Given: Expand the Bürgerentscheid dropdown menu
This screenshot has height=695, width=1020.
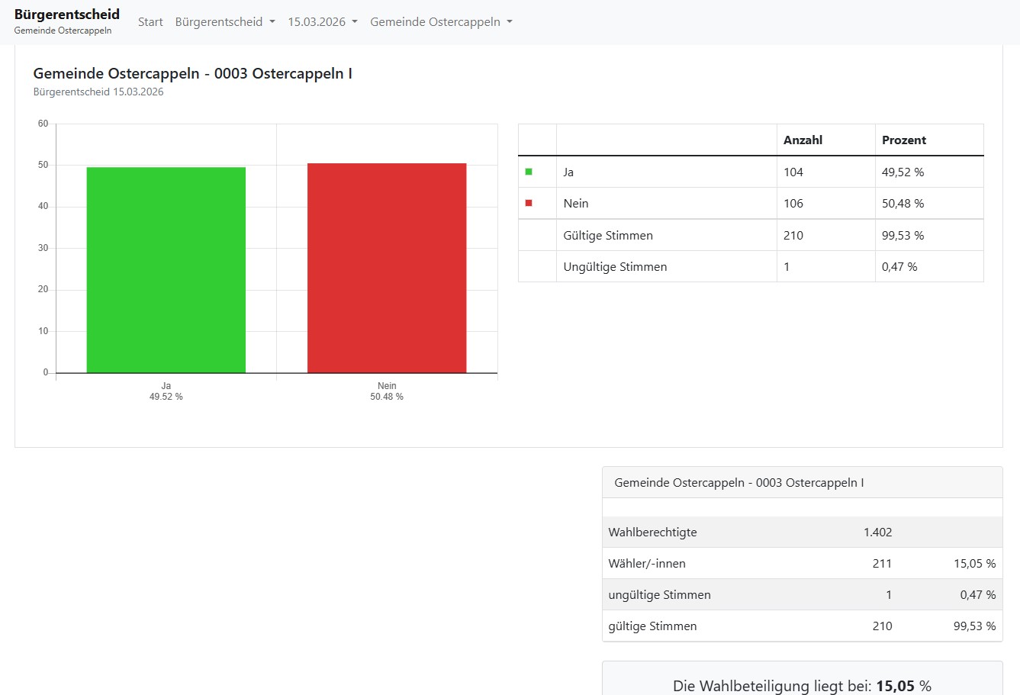Looking at the screenshot, I should 225,22.
